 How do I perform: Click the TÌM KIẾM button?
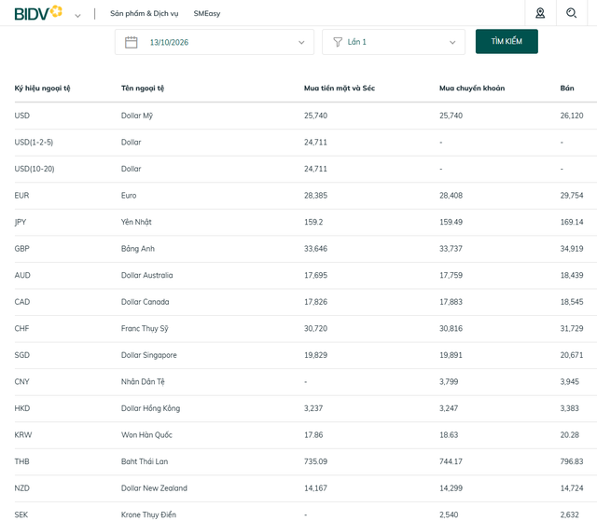tap(507, 41)
